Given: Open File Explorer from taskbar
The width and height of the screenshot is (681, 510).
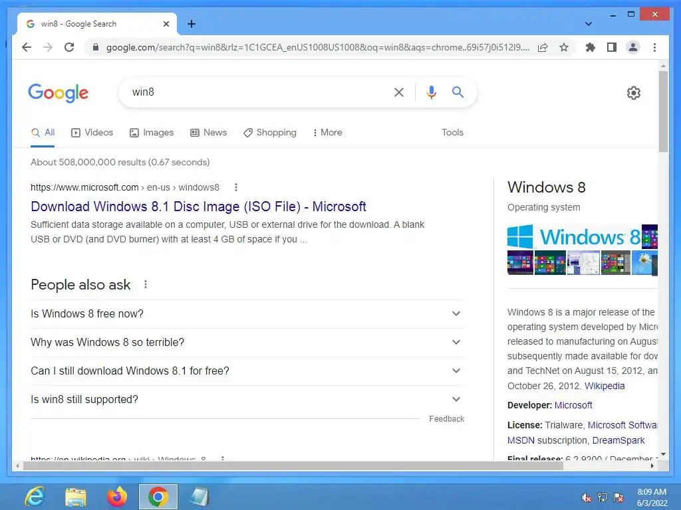Looking at the screenshot, I should (76, 497).
